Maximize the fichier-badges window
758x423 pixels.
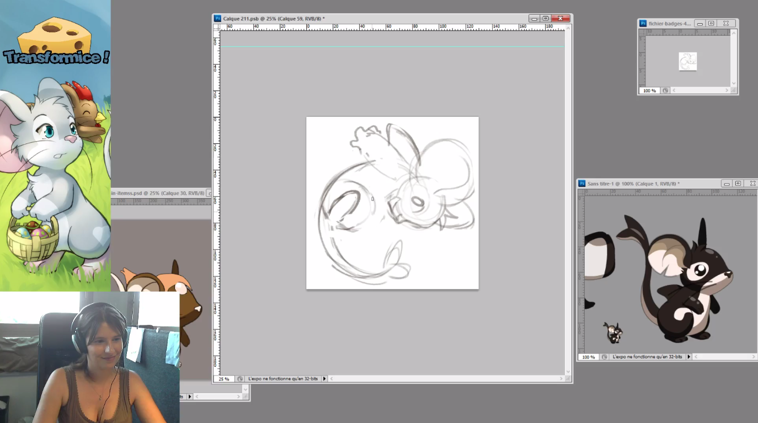tap(712, 23)
